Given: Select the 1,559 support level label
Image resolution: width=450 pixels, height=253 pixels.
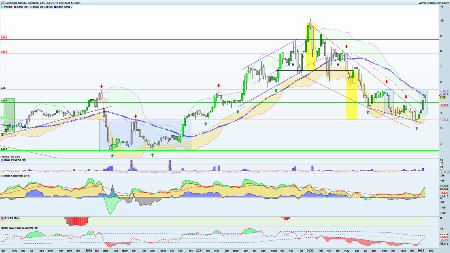Looking at the screenshot, I should pyautogui.click(x=4, y=149).
